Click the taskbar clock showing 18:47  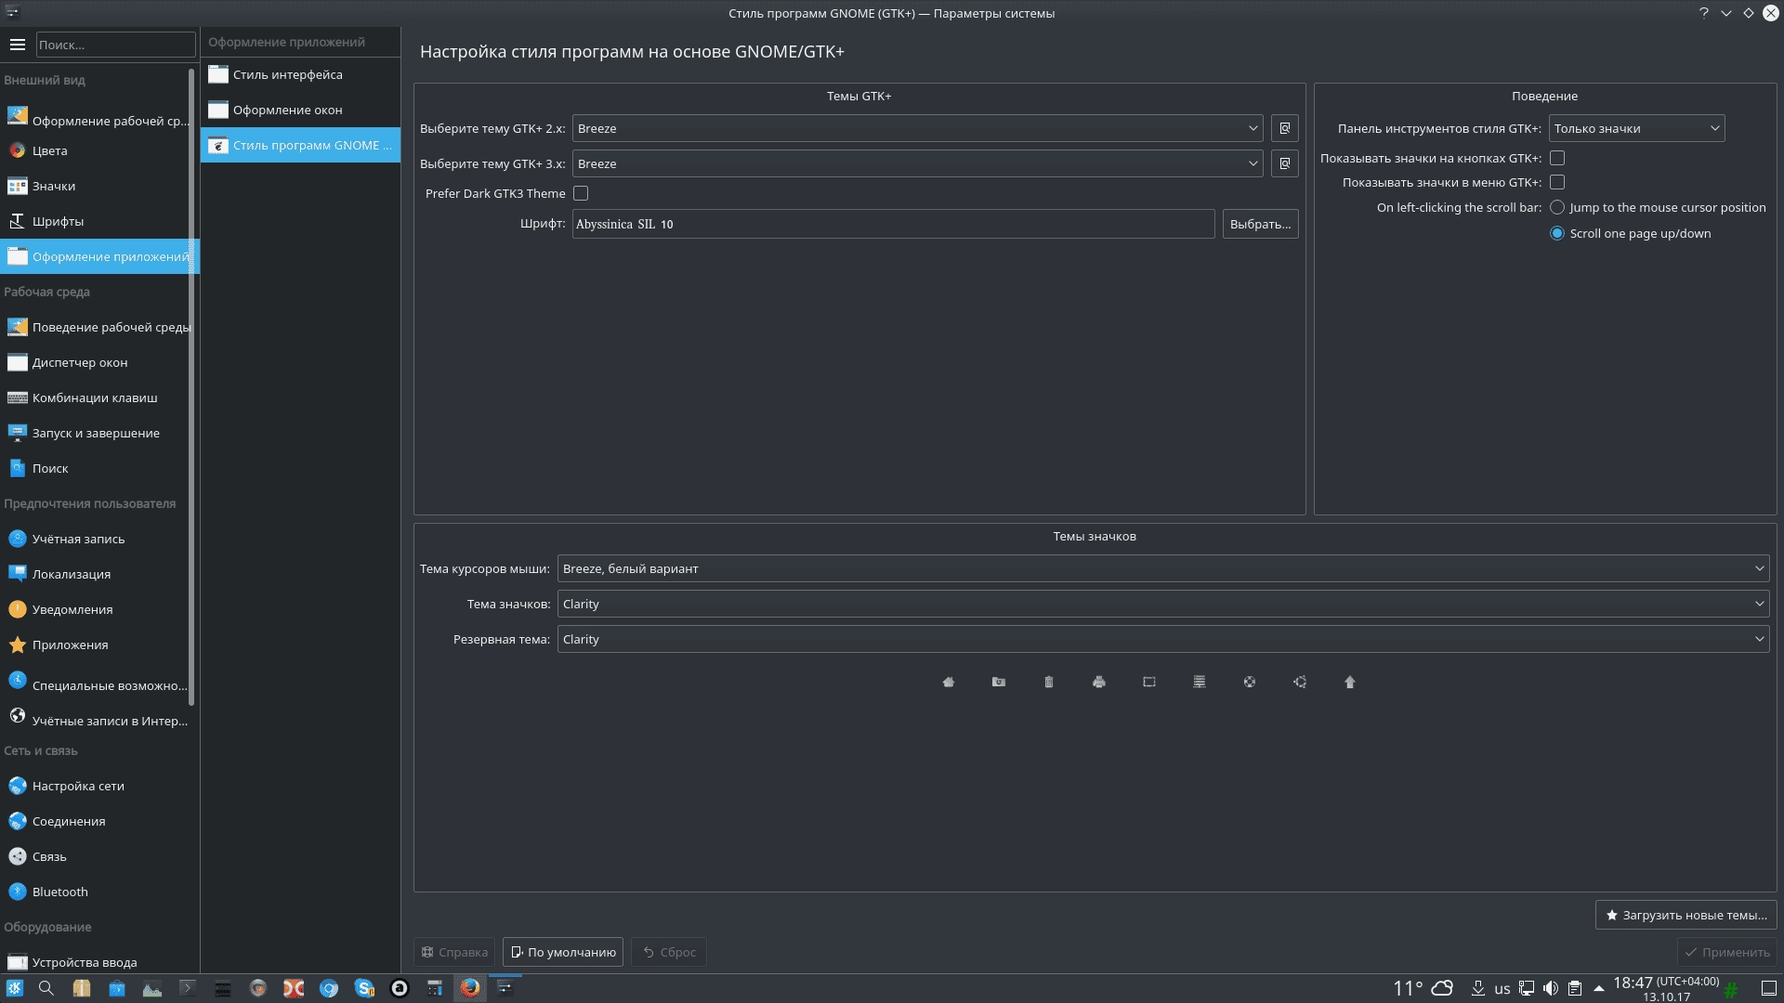1666,988
